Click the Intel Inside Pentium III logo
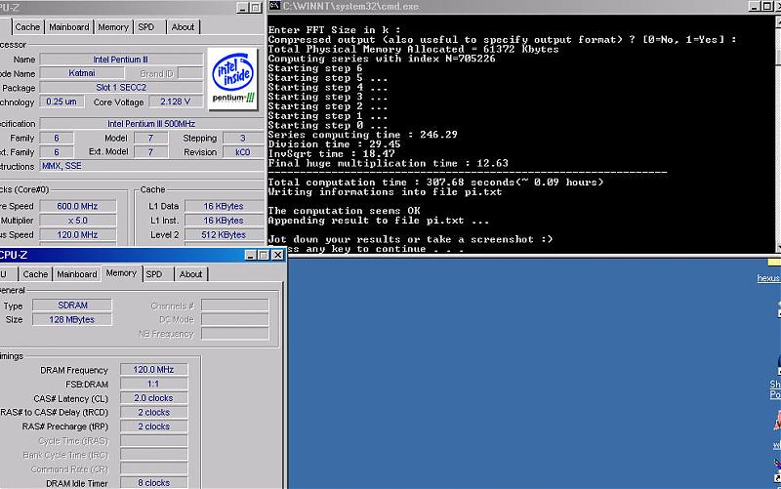Image resolution: width=781 pixels, height=489 pixels. 233,79
